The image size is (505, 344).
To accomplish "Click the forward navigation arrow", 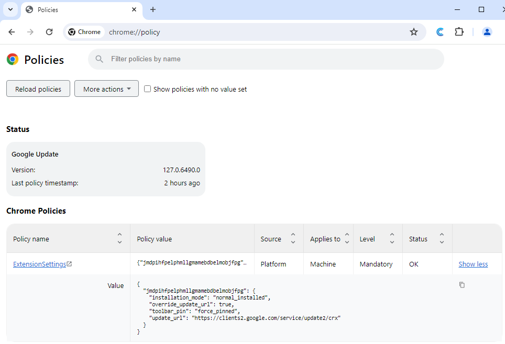I will tap(30, 32).
